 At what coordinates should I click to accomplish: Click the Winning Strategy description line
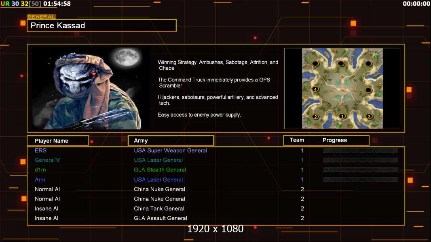(218, 65)
